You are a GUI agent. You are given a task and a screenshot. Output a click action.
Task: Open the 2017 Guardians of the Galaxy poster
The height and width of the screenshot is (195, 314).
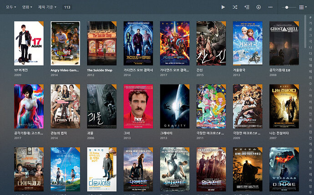tap(175, 43)
